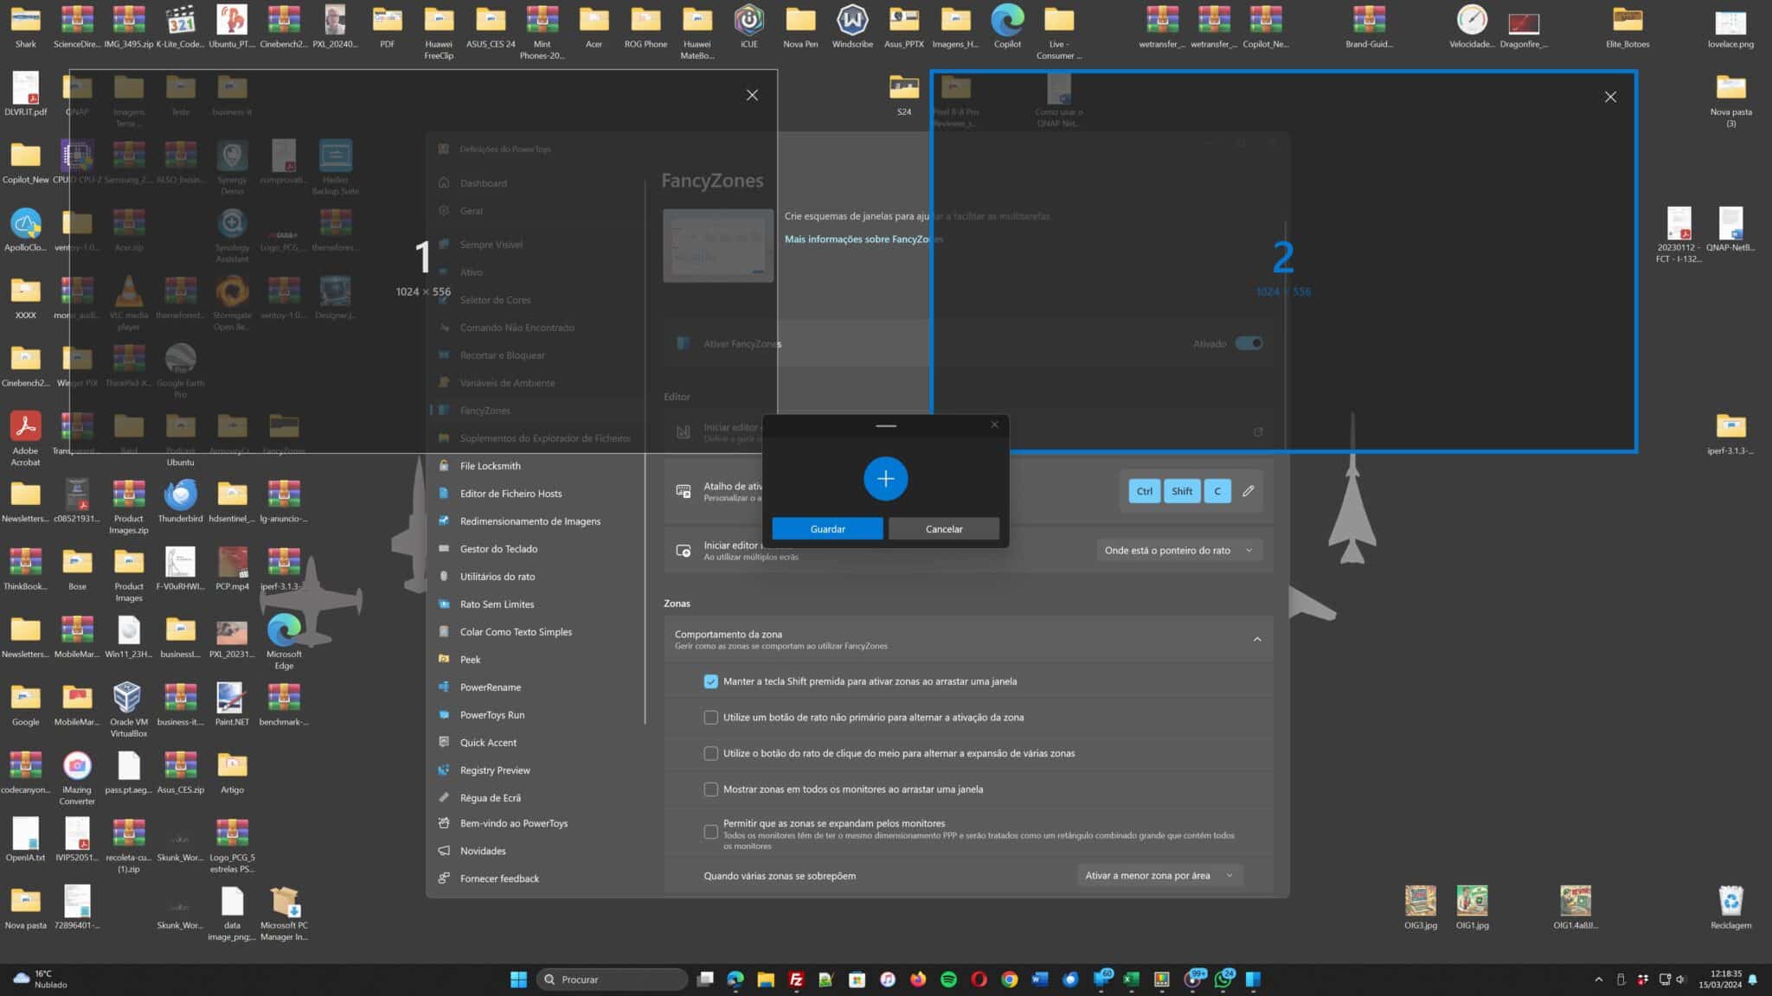Click the pencil icon to edit shortcut
Viewport: 1772px width, 996px height.
(x=1248, y=491)
